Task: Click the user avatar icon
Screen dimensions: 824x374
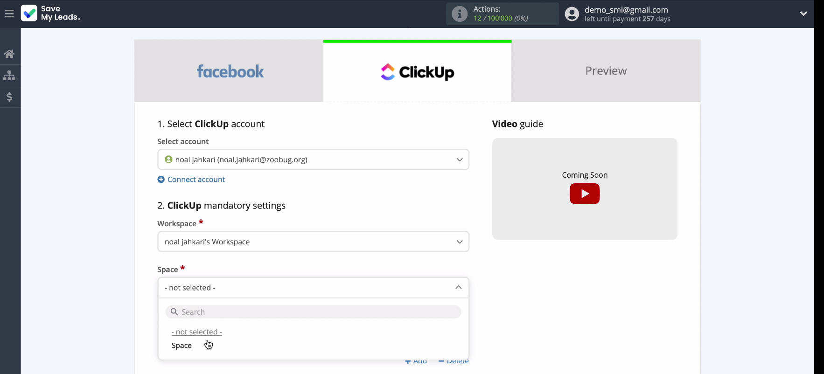Action: [x=572, y=14]
